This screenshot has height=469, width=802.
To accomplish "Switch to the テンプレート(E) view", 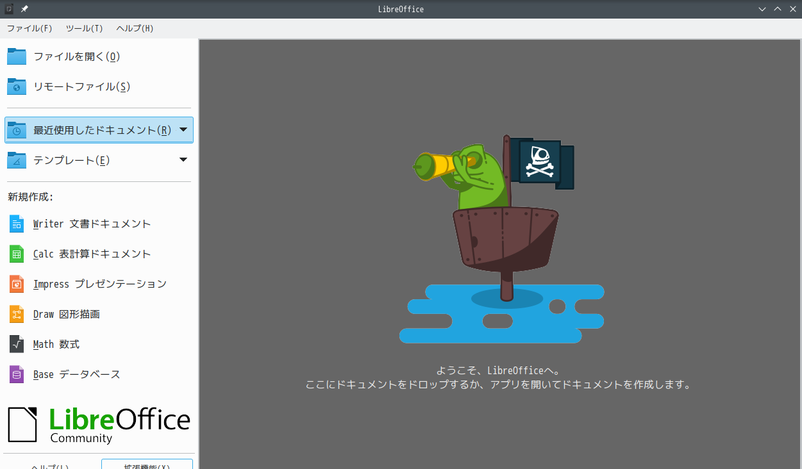I will pos(90,160).
